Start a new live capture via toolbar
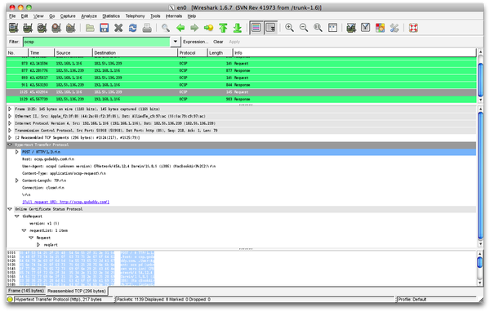Viewport: 490px width, 312px height. [x=42, y=28]
